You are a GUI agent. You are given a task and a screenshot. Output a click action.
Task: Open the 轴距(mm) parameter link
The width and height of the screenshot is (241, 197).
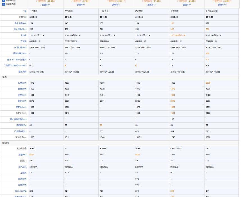22,101
